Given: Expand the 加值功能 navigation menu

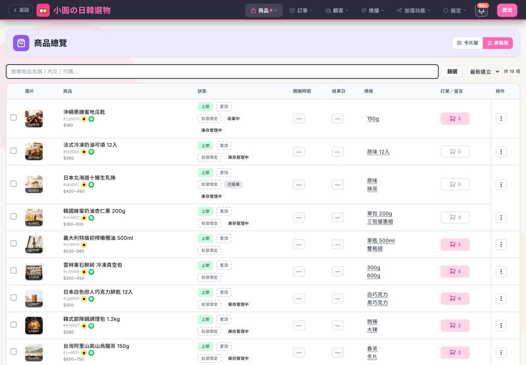Looking at the screenshot, I should click(x=413, y=10).
